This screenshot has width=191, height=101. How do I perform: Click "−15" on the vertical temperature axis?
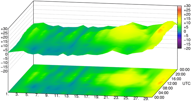point(4,67)
